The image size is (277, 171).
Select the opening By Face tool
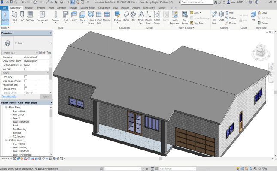pos(214,18)
